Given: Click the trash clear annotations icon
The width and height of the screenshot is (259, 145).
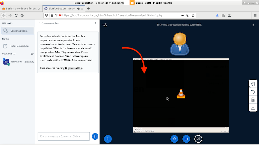Looking at the screenshot, I should [253, 100].
